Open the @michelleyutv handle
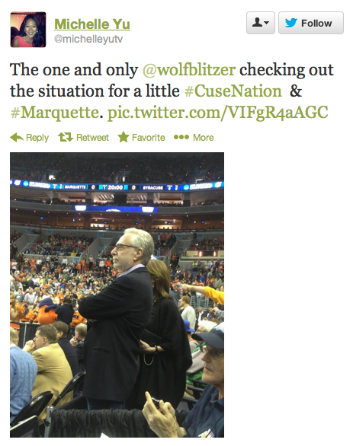Viewport: 353px width, 446px height. tap(88, 39)
